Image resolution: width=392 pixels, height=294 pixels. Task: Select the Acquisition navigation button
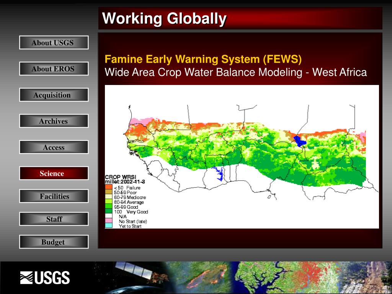coord(54,95)
